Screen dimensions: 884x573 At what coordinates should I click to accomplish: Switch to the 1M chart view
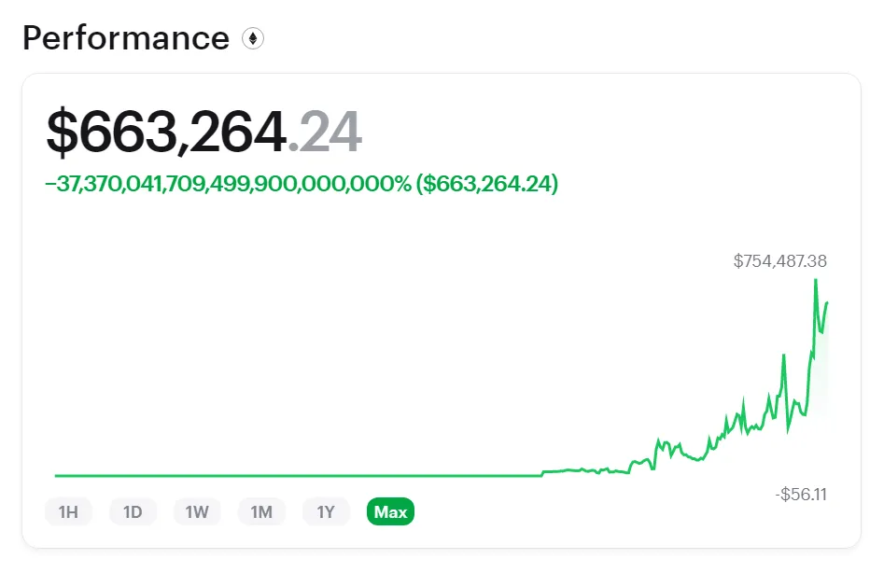pos(261,511)
